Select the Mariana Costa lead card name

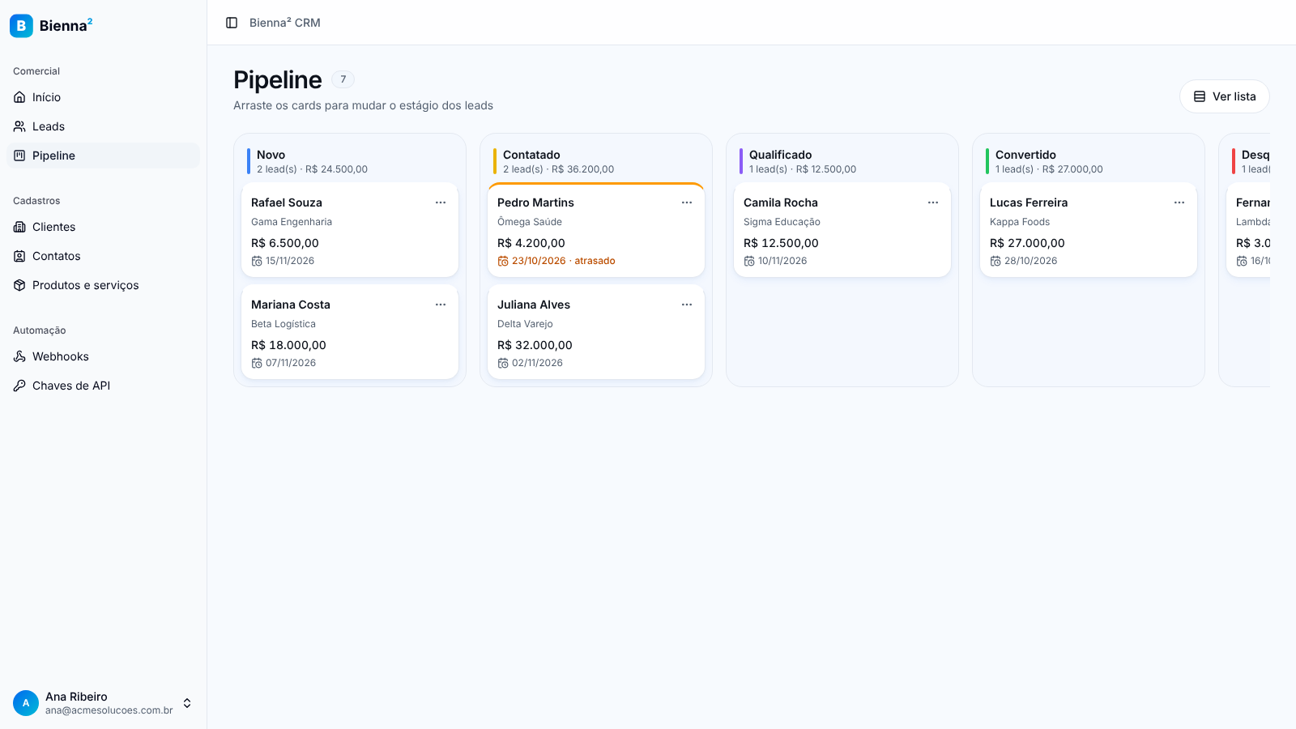tap(291, 305)
